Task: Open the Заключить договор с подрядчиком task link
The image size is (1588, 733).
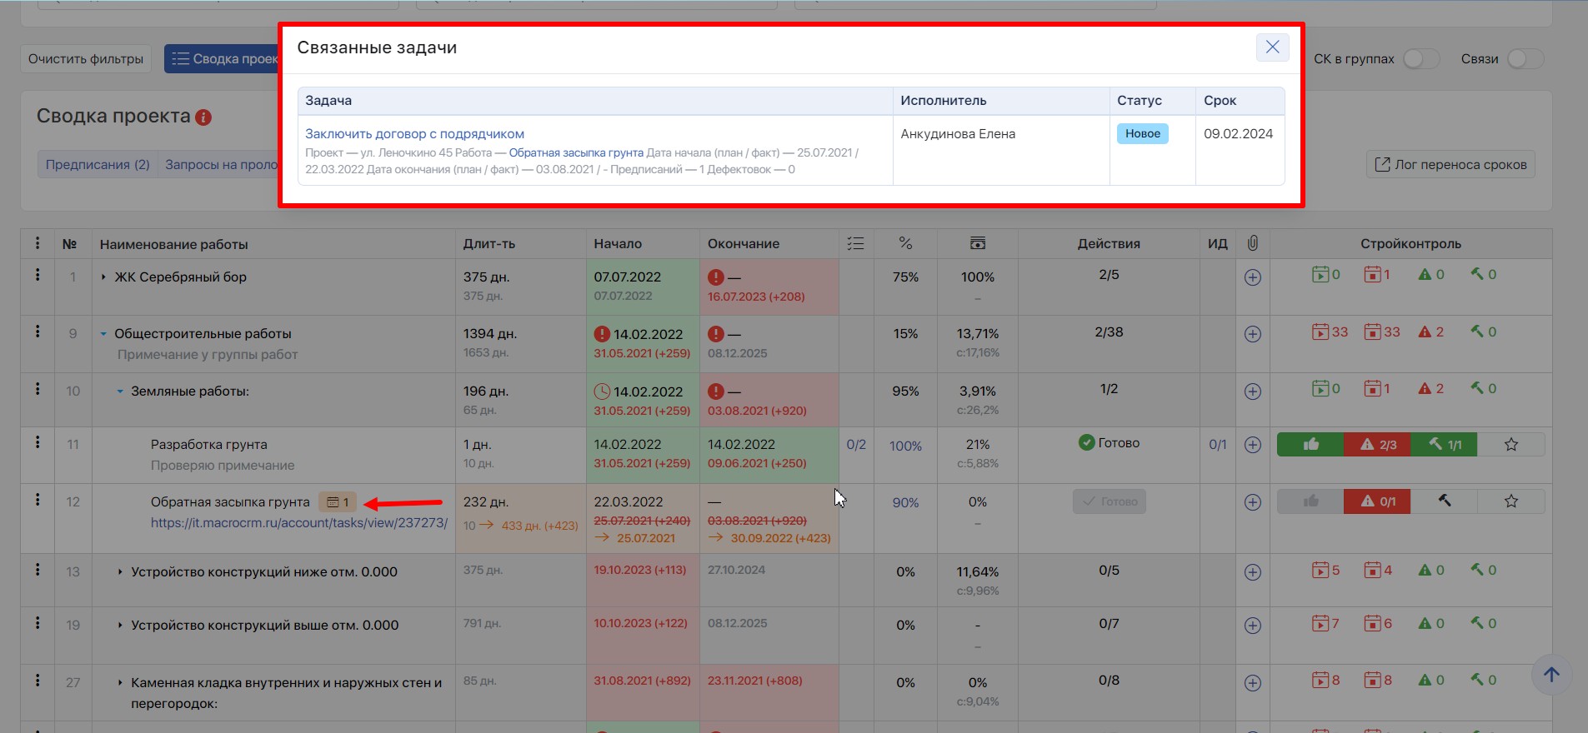Action: click(x=414, y=134)
